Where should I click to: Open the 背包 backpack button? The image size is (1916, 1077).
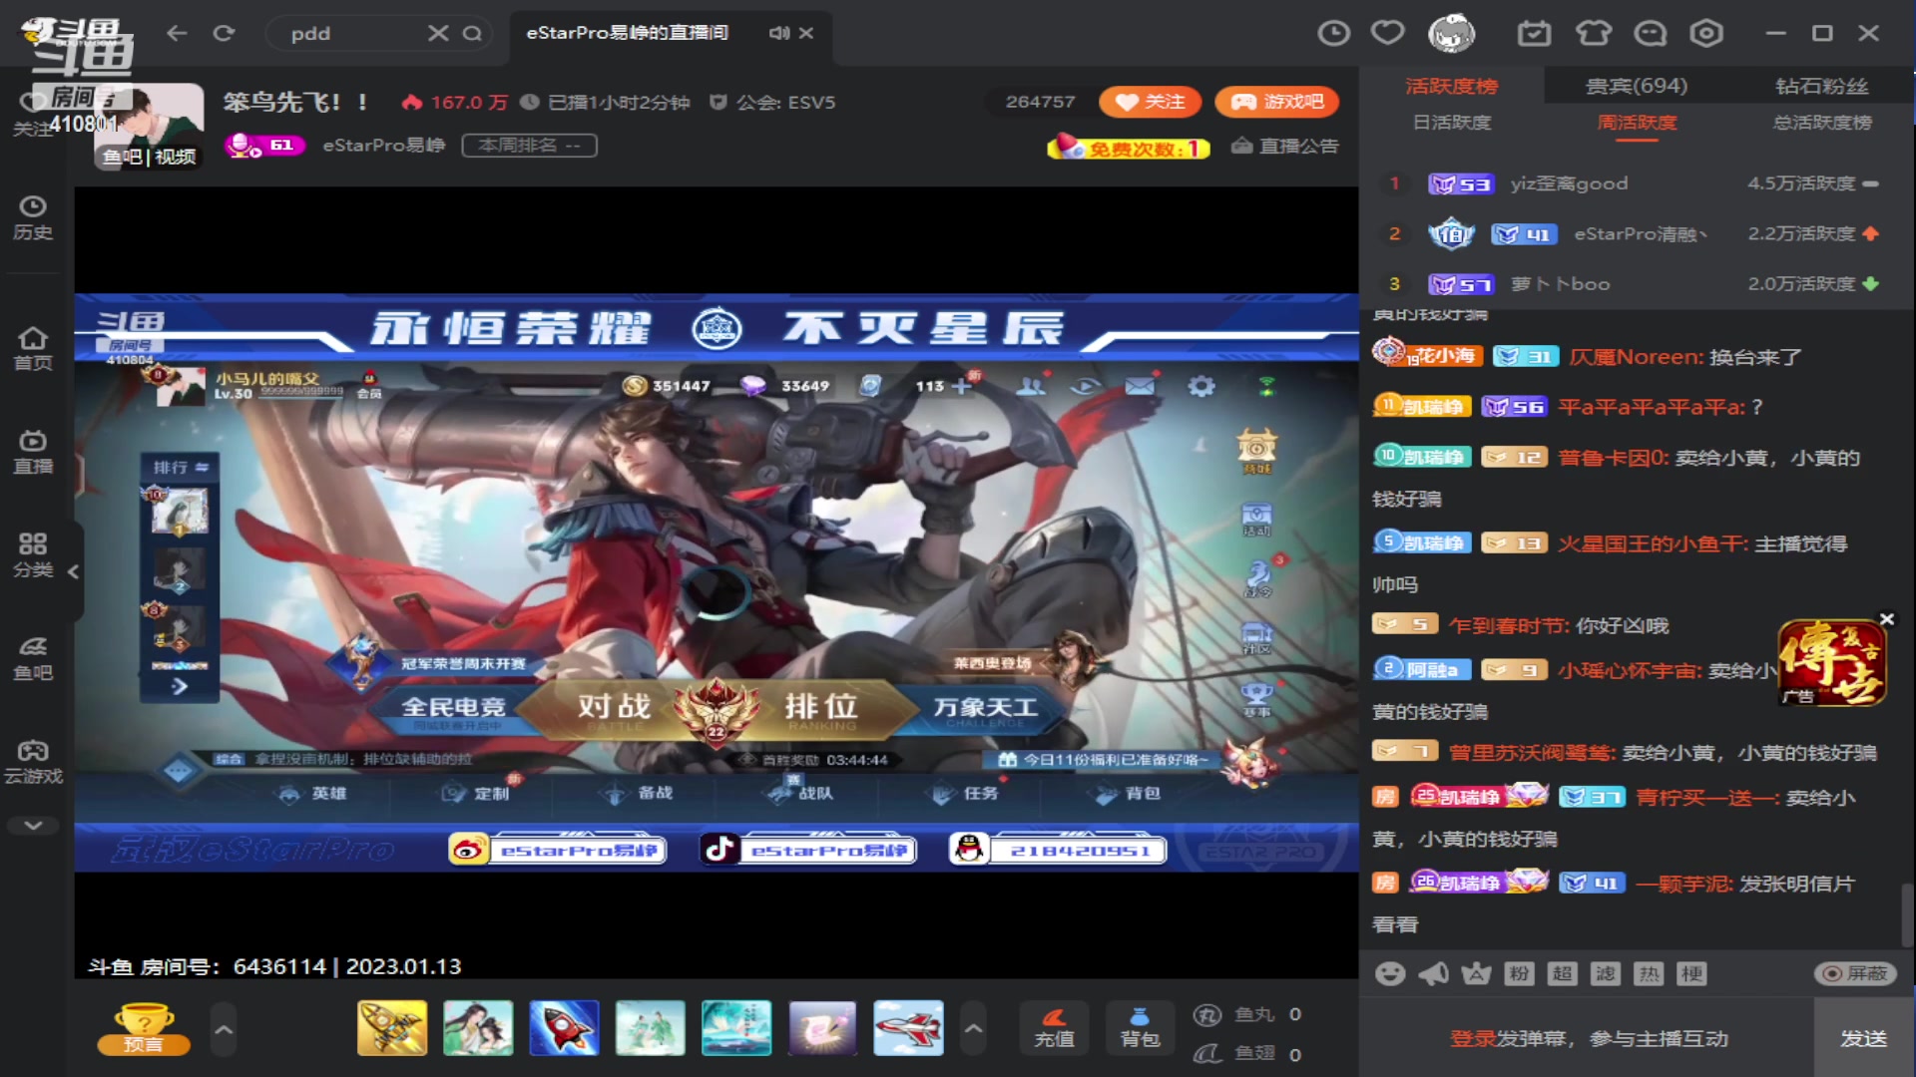[1140, 1028]
